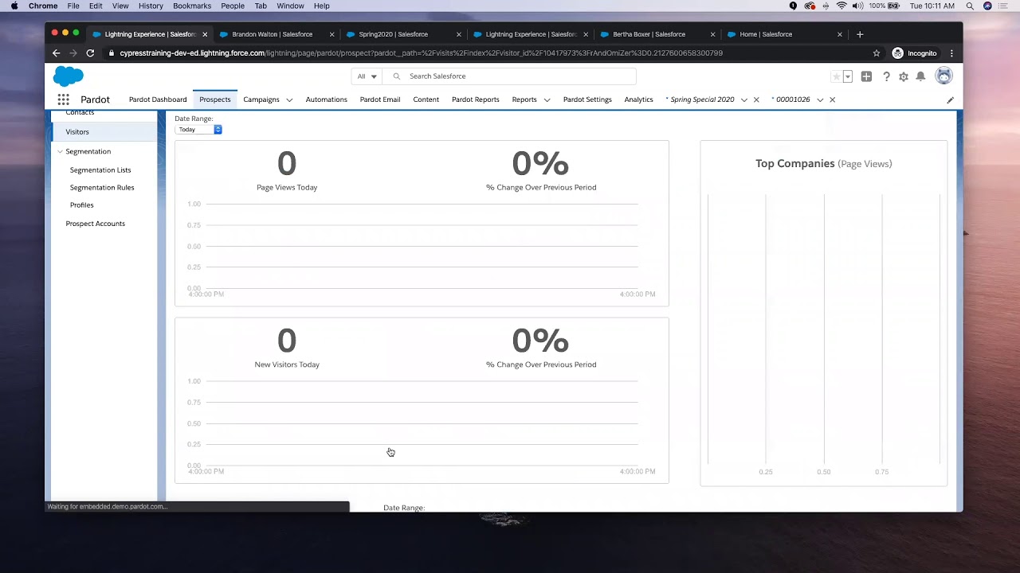Click the padlock site info icon
Viewport: 1020px width, 573px height.
coord(112,53)
